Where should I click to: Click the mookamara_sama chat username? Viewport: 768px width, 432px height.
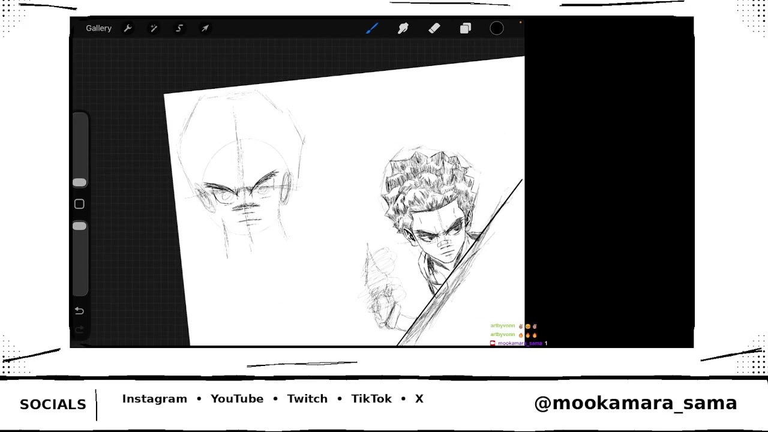coord(520,343)
